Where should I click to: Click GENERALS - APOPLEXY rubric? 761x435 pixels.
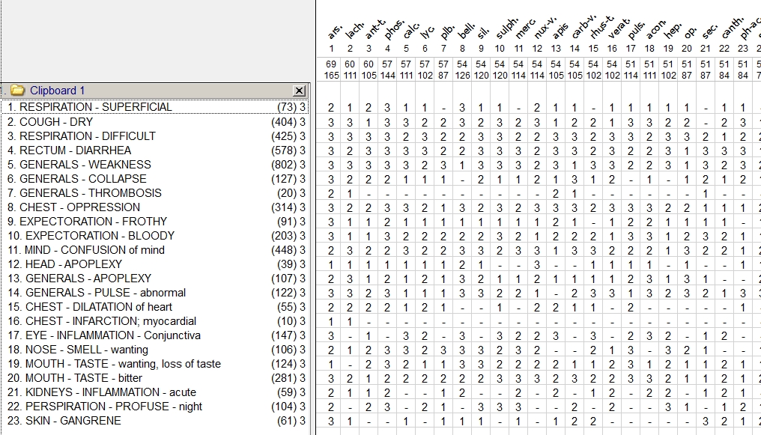click(x=155, y=279)
